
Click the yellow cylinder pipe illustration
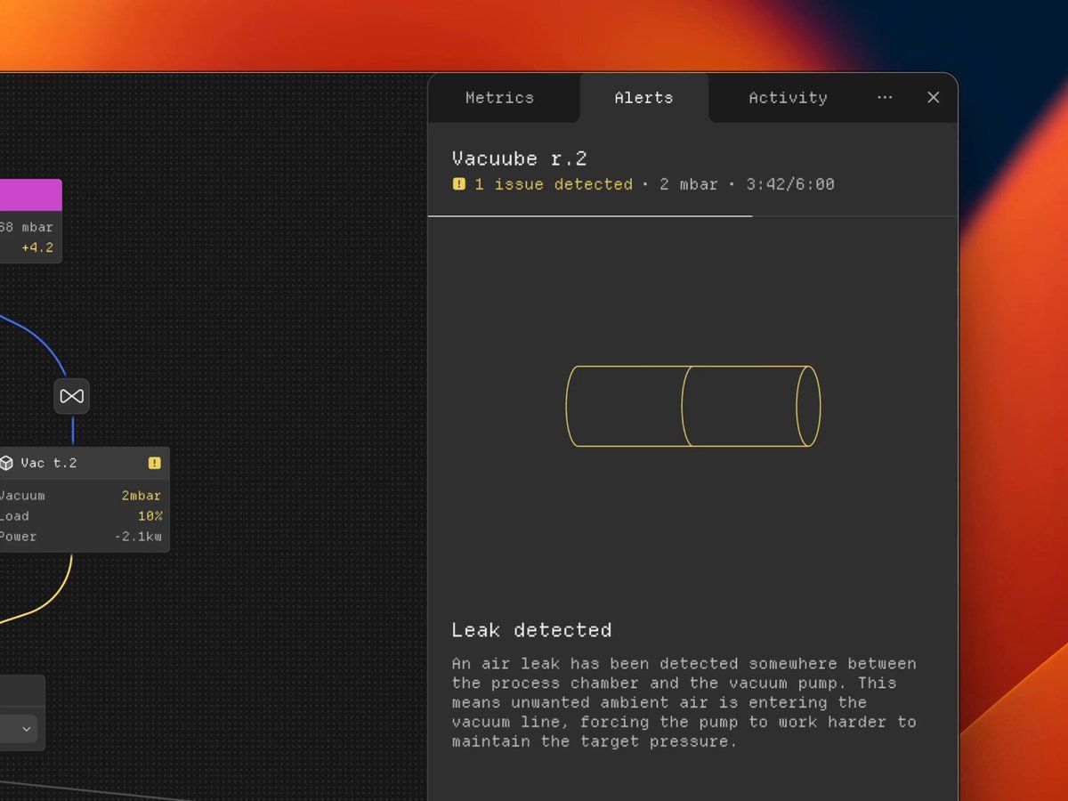pos(692,406)
